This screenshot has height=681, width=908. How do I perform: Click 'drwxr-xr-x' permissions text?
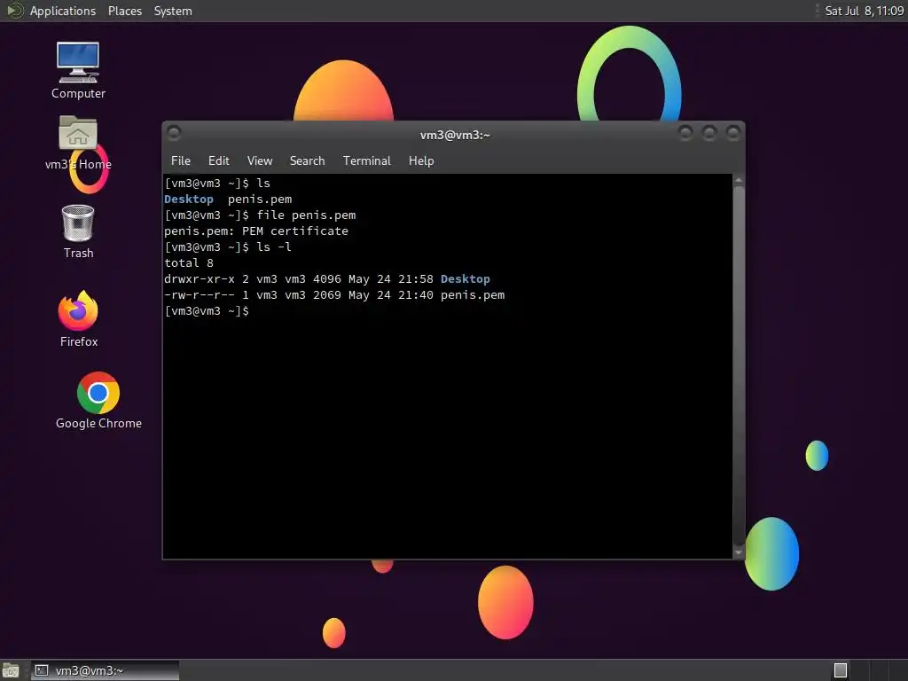[x=200, y=279]
